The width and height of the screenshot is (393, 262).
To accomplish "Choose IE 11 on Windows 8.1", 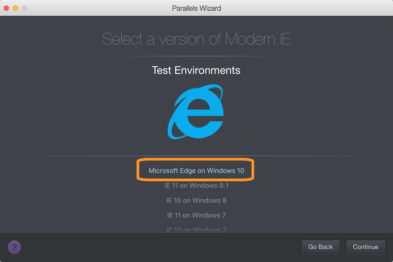I will tap(196, 185).
